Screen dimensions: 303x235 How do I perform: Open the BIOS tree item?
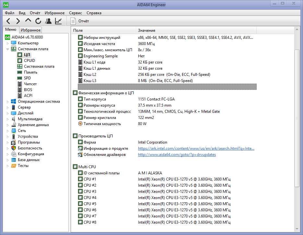(25, 90)
